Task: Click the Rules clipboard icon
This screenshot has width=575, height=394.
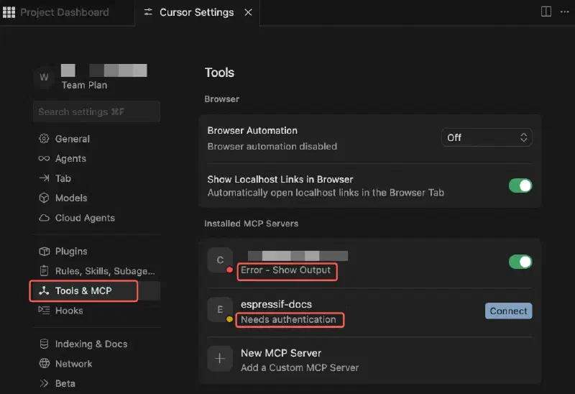Action: click(44, 271)
